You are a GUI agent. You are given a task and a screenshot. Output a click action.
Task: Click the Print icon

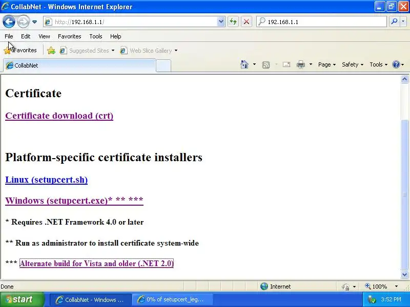pos(301,64)
